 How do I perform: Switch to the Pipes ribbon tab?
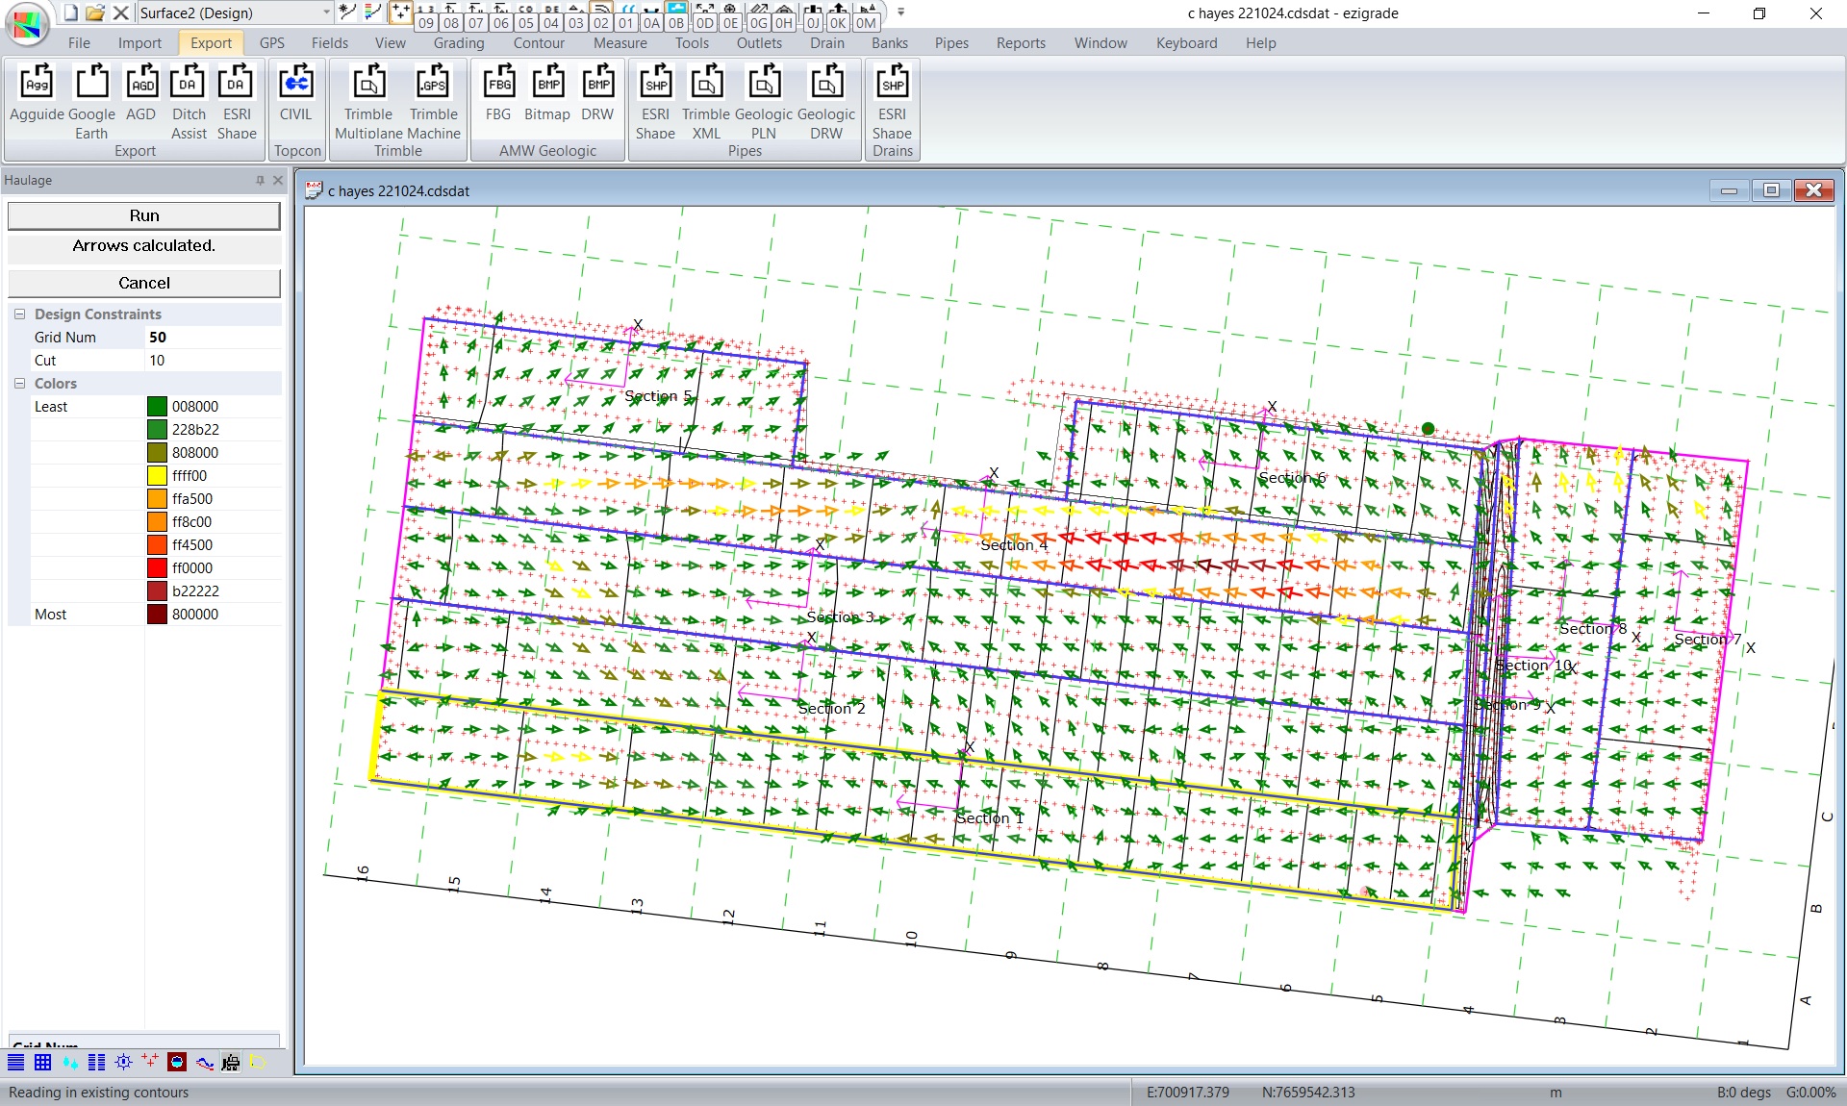950,43
